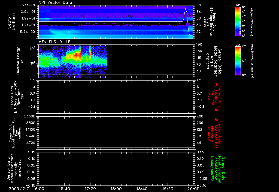This screenshot has height=192, width=279.
Task: Click the 98 telemetry tick label
Action: click(x=199, y=136)
